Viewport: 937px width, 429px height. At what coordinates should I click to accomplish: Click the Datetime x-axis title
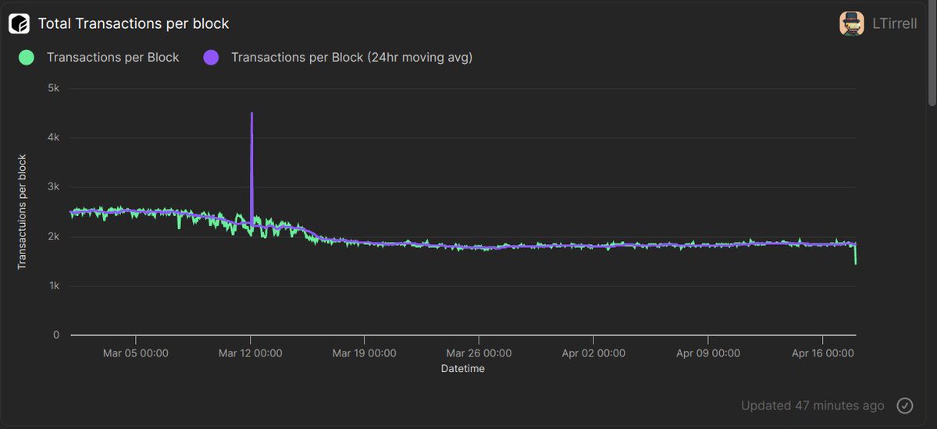click(x=463, y=368)
